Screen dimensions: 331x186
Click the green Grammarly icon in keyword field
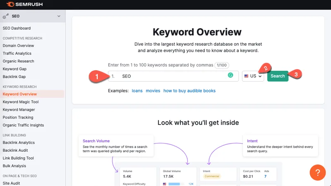[230, 75]
